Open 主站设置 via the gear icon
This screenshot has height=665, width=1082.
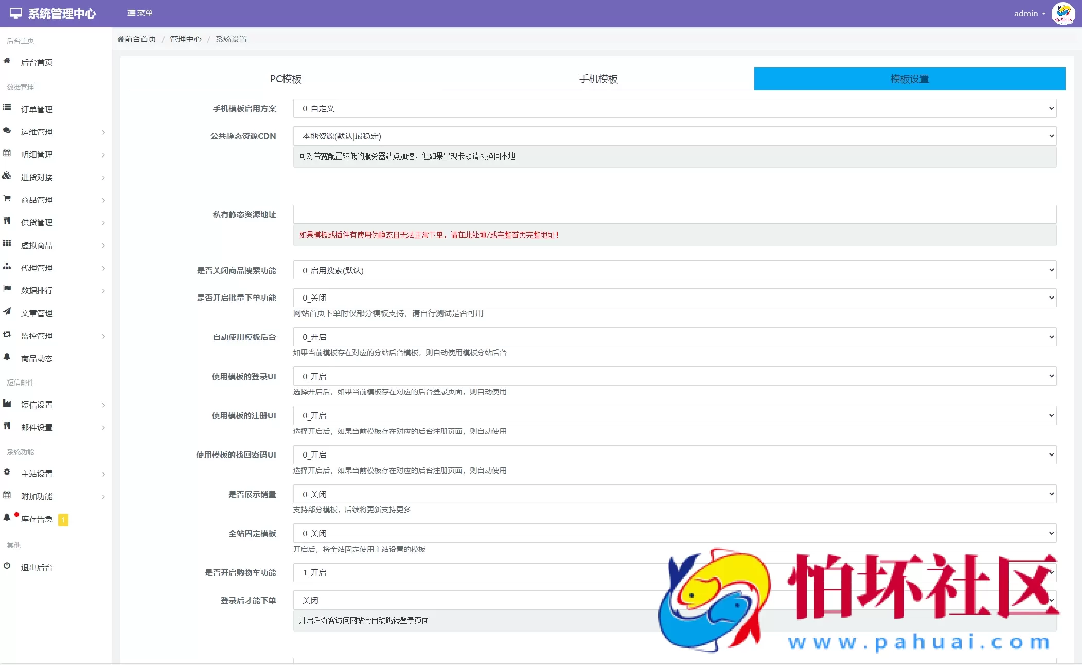click(x=7, y=472)
